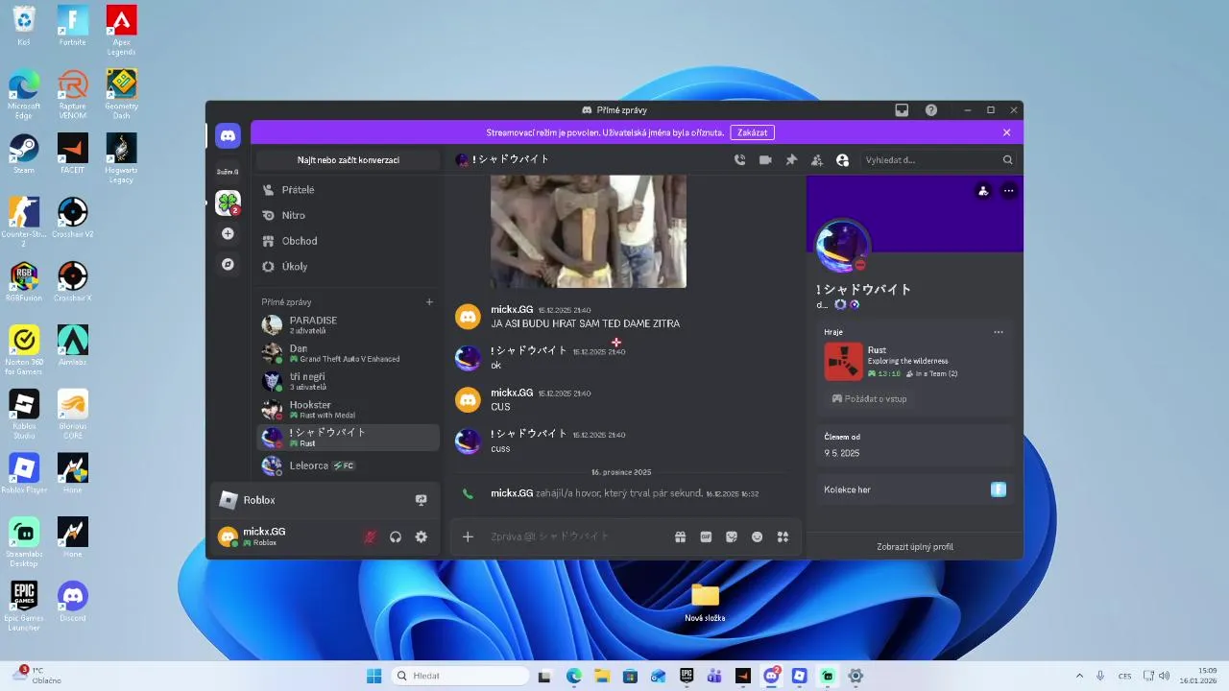
Task: Click Zobrazit úplný profil
Action: 915,547
